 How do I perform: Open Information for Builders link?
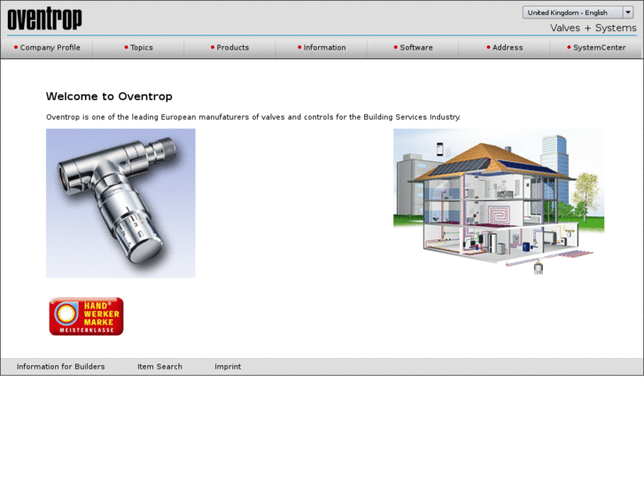tap(61, 367)
